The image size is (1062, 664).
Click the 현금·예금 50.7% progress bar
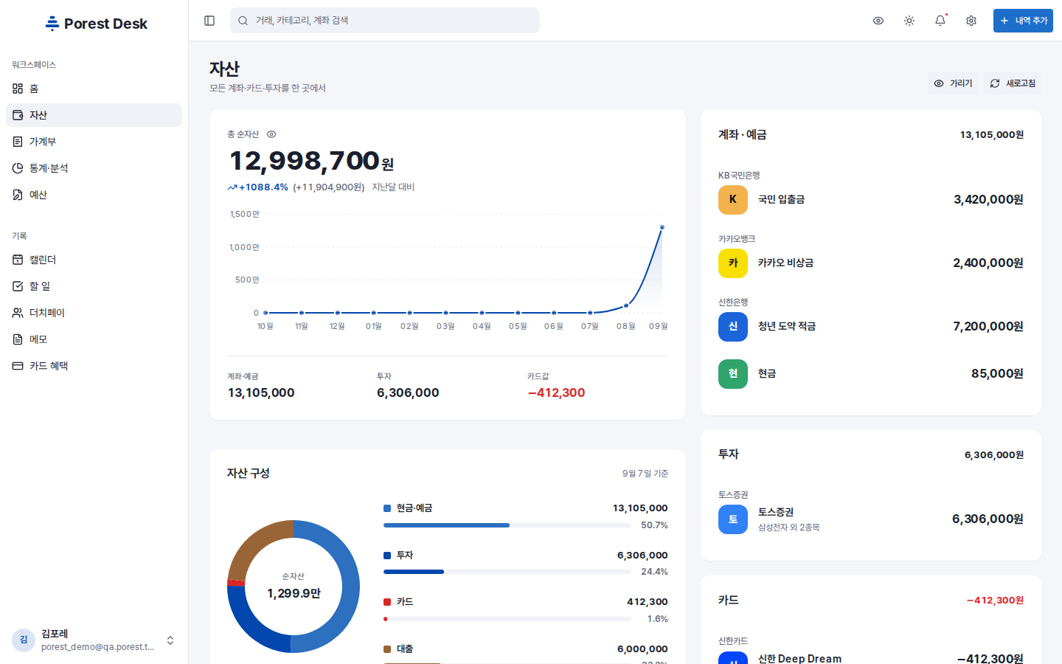(x=507, y=525)
